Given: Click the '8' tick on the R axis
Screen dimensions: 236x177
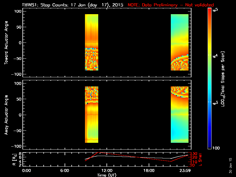Looking at the screenshot, I should pos(19,154).
